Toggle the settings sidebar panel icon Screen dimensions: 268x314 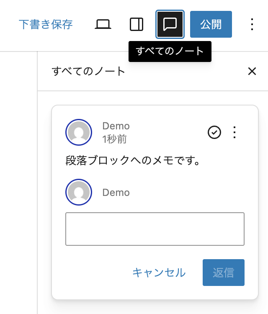coord(137,24)
